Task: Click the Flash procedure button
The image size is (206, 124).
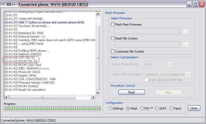Action: click(132, 92)
